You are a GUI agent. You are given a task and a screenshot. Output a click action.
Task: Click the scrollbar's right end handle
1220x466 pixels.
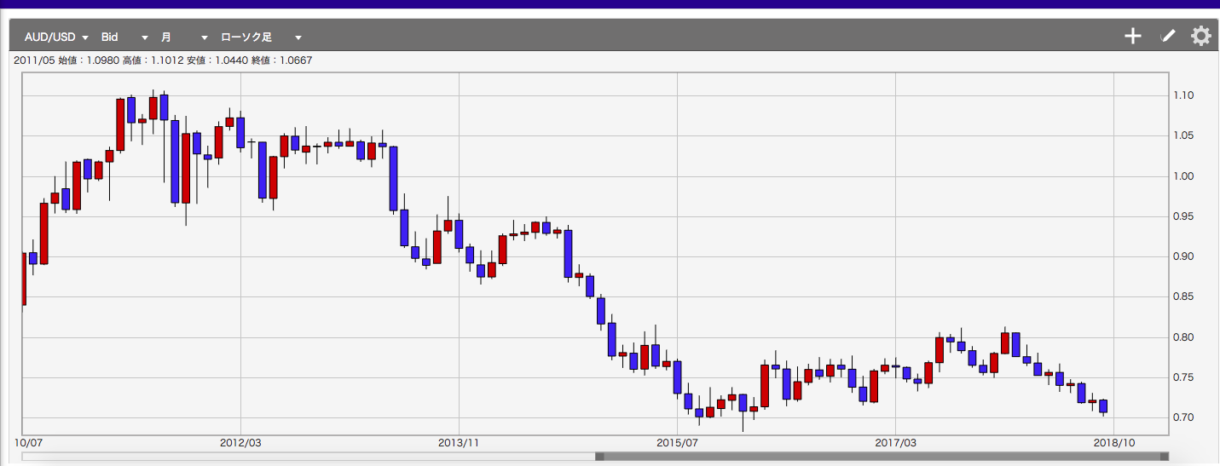click(1165, 457)
